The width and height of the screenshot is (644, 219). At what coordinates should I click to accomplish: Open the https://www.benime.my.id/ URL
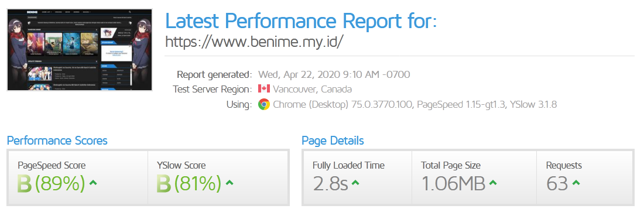point(254,42)
